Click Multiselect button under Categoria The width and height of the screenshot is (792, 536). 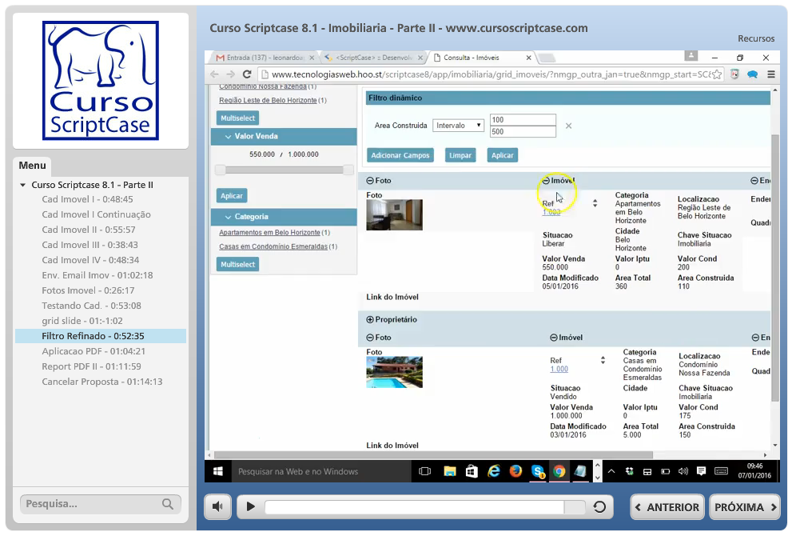237,265
